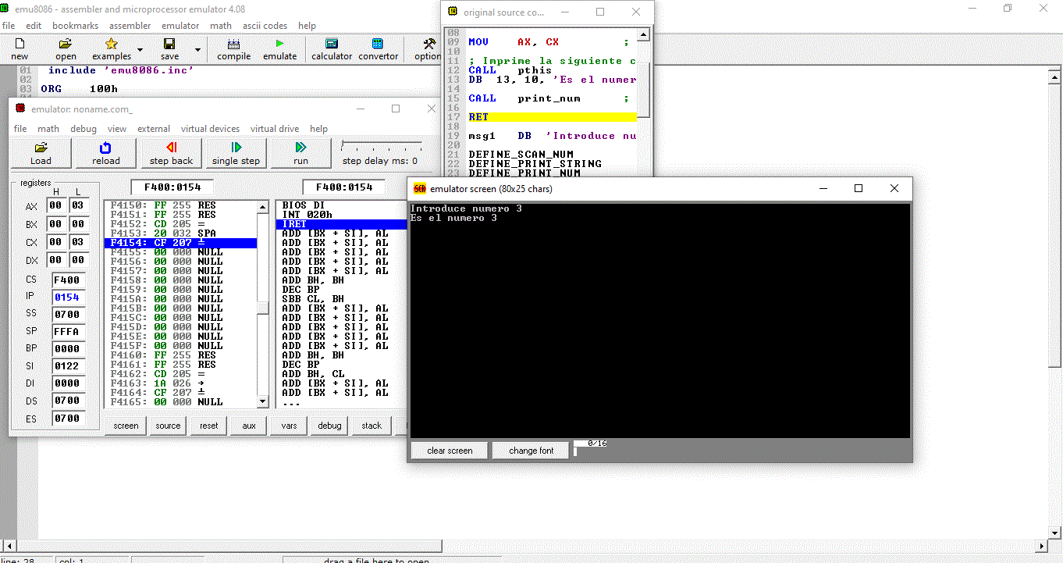
Task: Click the screen button below memory list
Action: click(x=126, y=426)
